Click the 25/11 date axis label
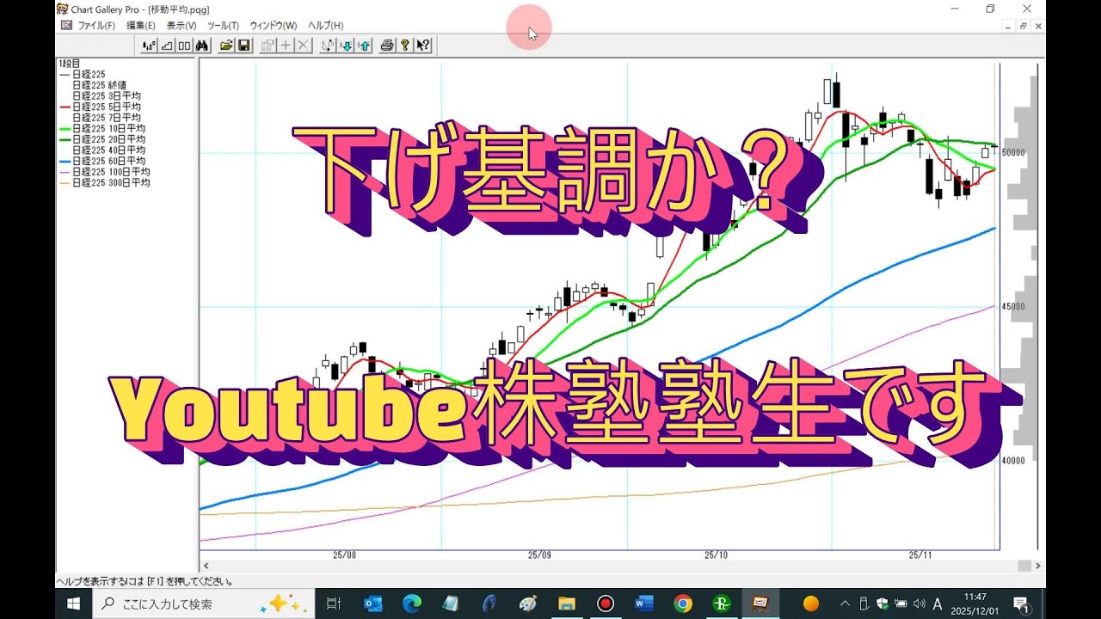 coord(921,555)
